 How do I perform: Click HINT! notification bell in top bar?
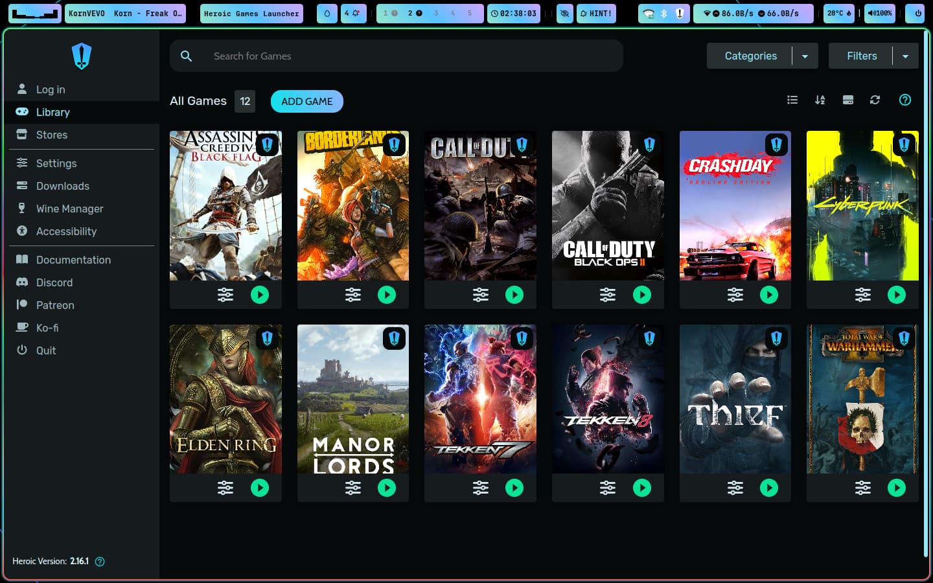coord(596,13)
